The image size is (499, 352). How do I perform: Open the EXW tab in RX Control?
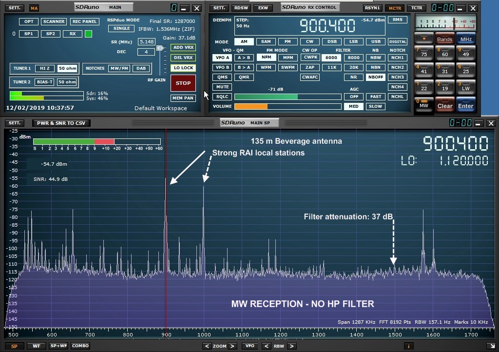(263, 8)
